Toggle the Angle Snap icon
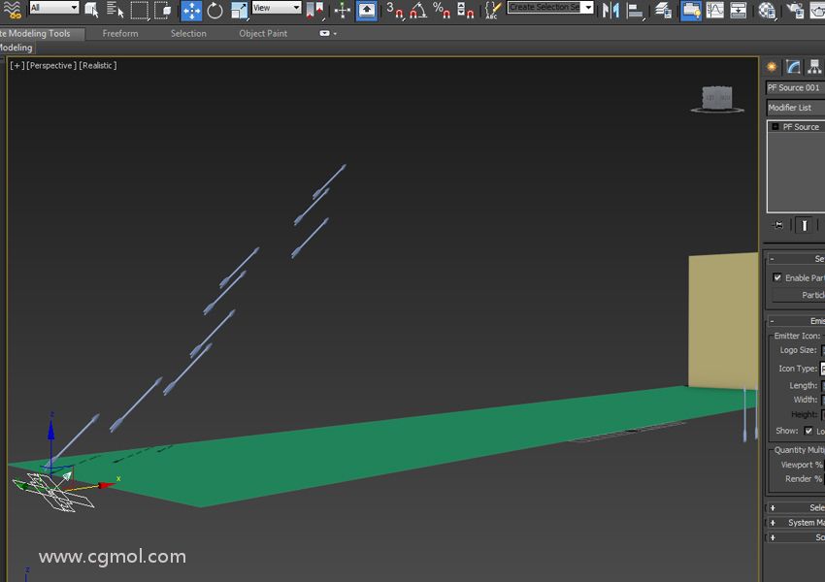The image size is (825, 582). pos(419,11)
